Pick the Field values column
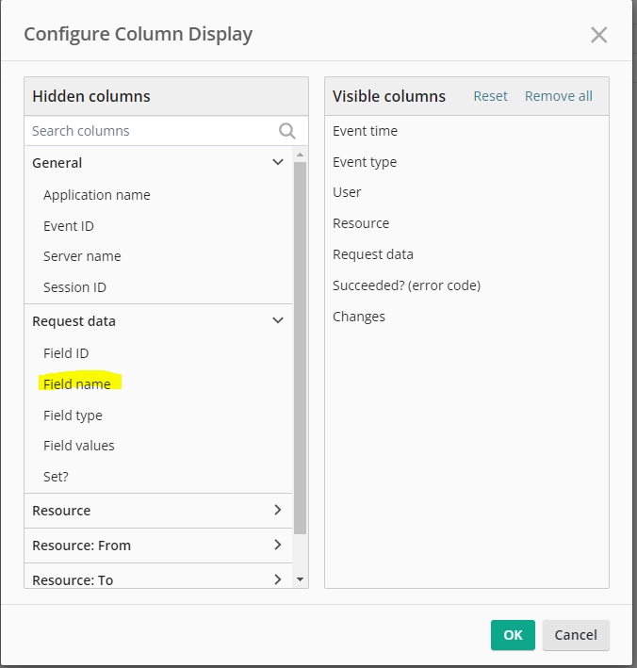 click(x=79, y=446)
